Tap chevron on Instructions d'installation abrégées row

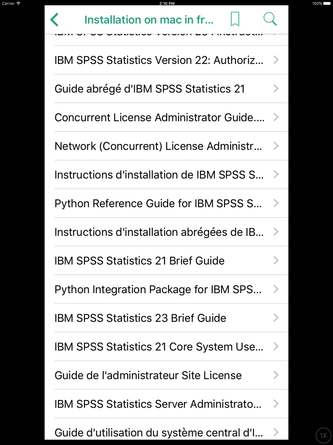(x=276, y=232)
